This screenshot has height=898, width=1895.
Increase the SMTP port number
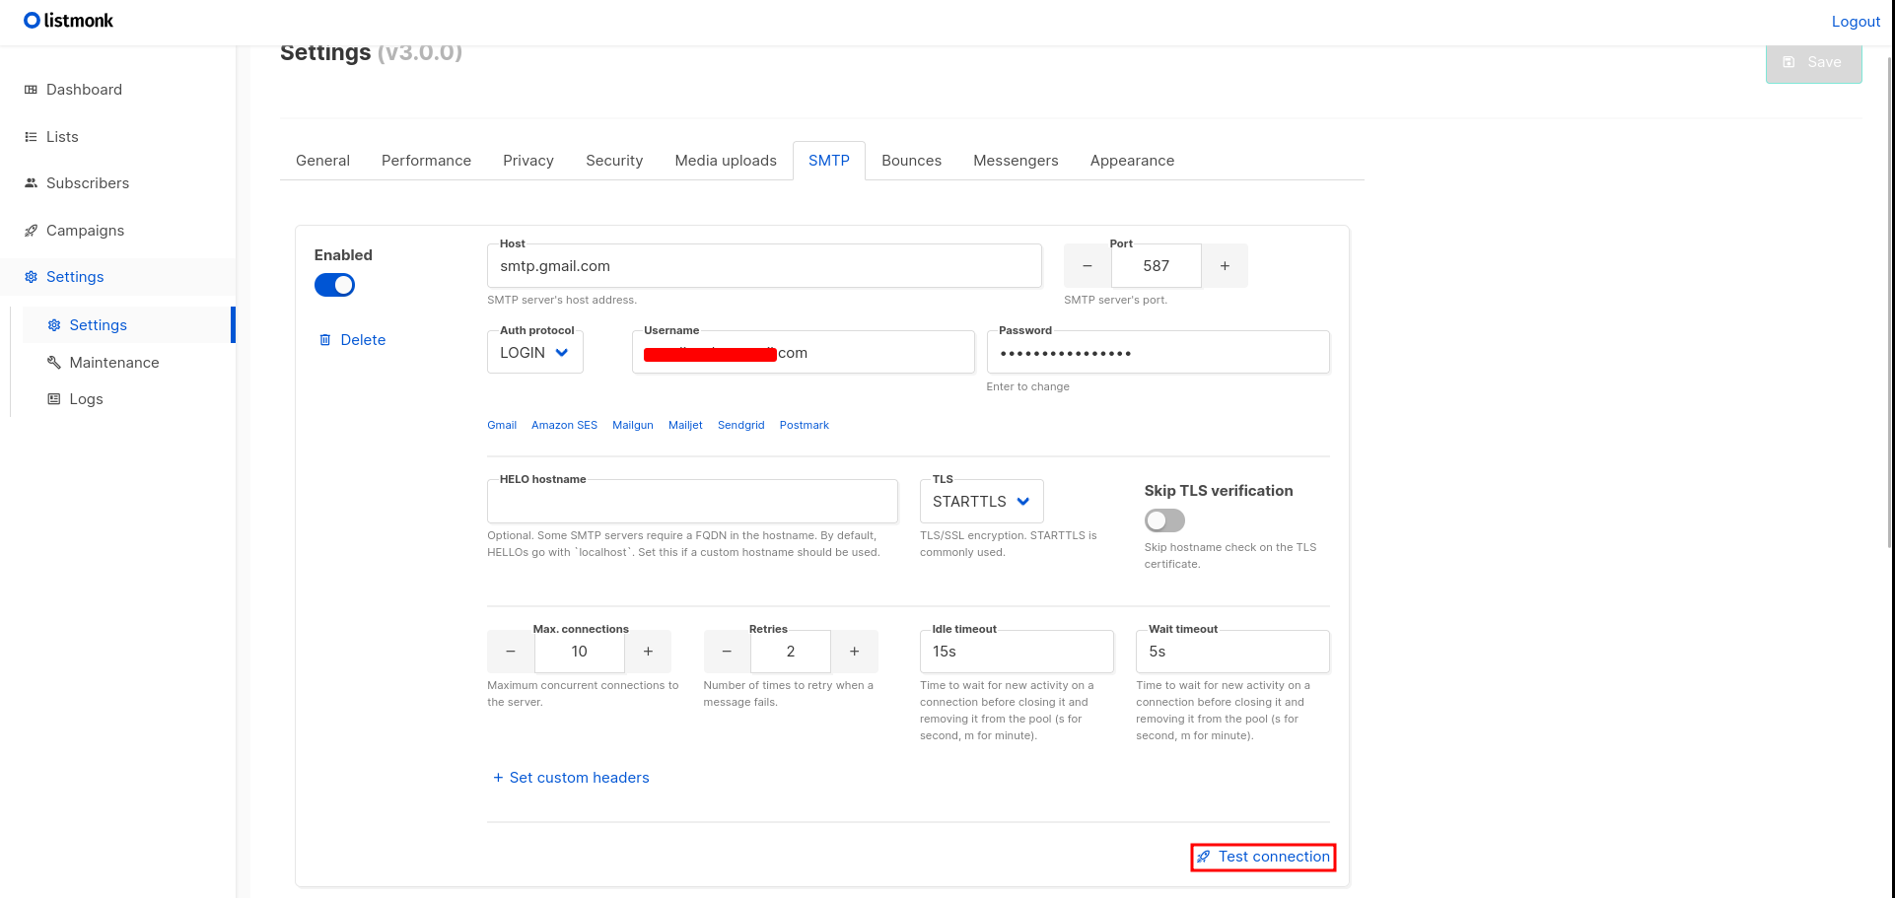[x=1225, y=266]
